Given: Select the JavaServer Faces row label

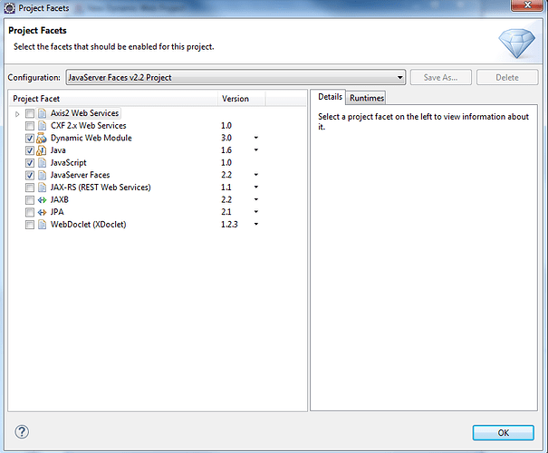Looking at the screenshot, I should [80, 175].
